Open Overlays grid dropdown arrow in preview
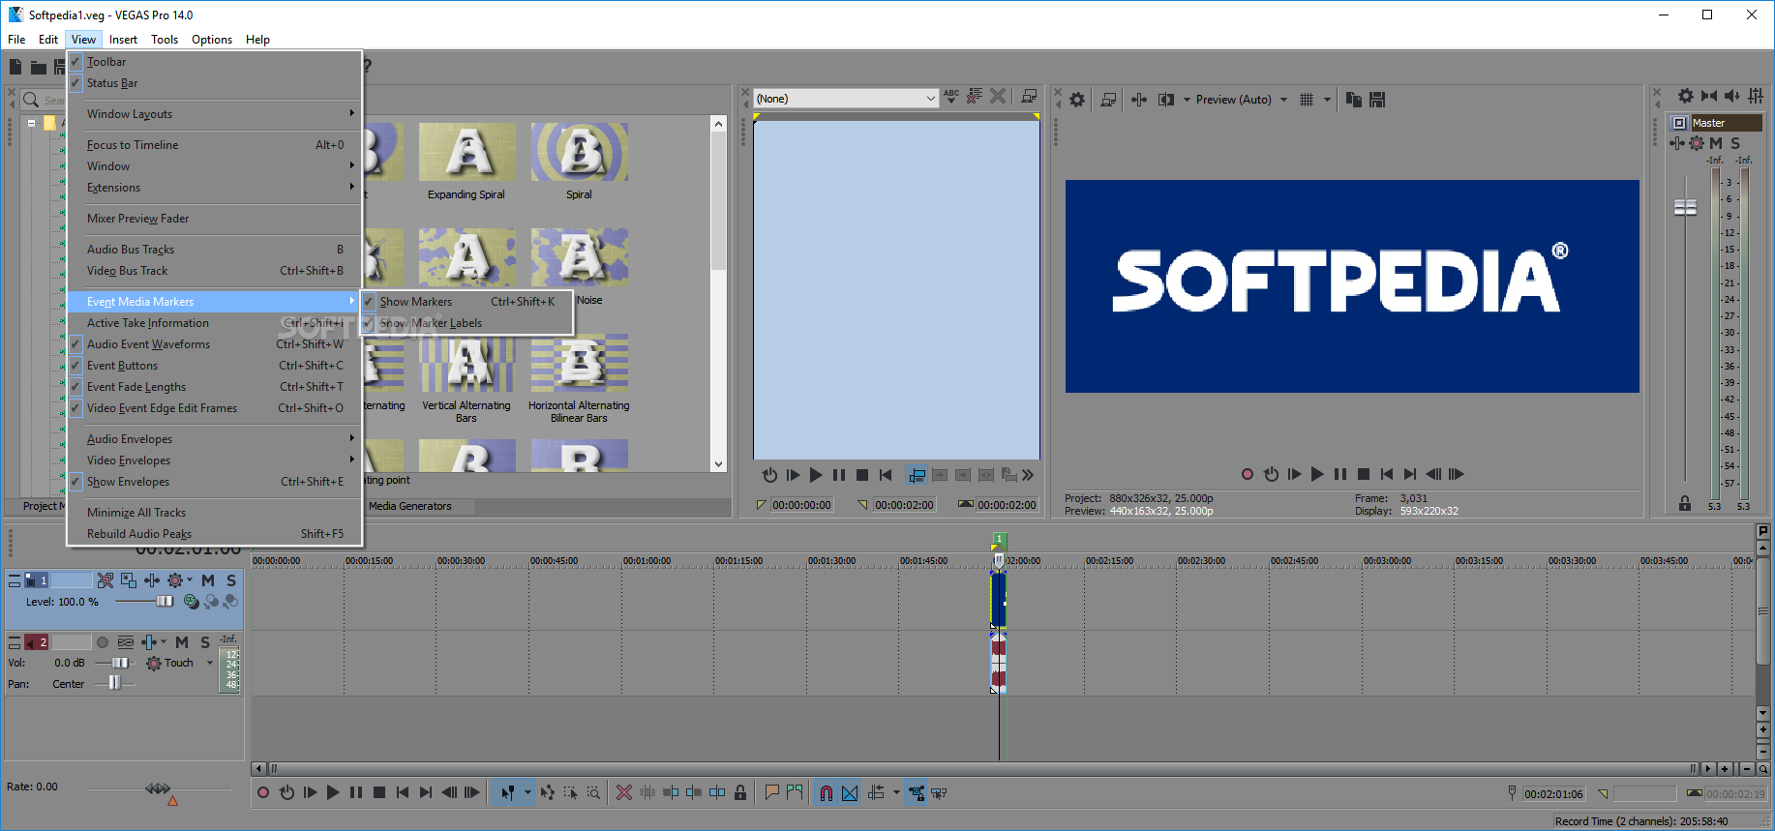 point(1327,100)
